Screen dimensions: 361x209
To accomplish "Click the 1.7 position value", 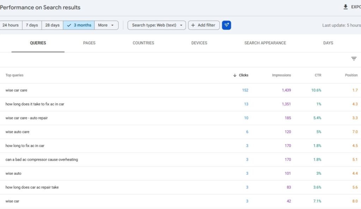I will click(355, 90).
